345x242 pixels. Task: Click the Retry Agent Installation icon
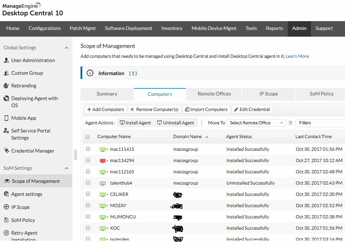6,233
